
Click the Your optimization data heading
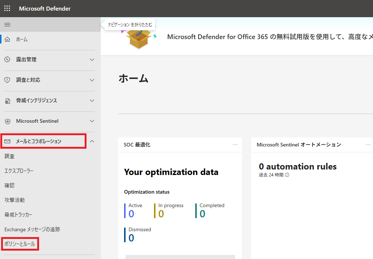tap(171, 172)
